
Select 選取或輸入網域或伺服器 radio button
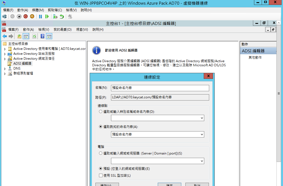click(101, 153)
